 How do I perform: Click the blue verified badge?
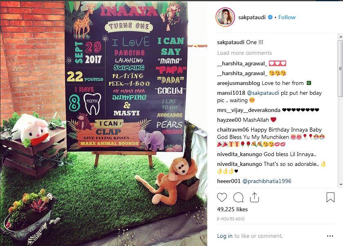click(x=270, y=17)
